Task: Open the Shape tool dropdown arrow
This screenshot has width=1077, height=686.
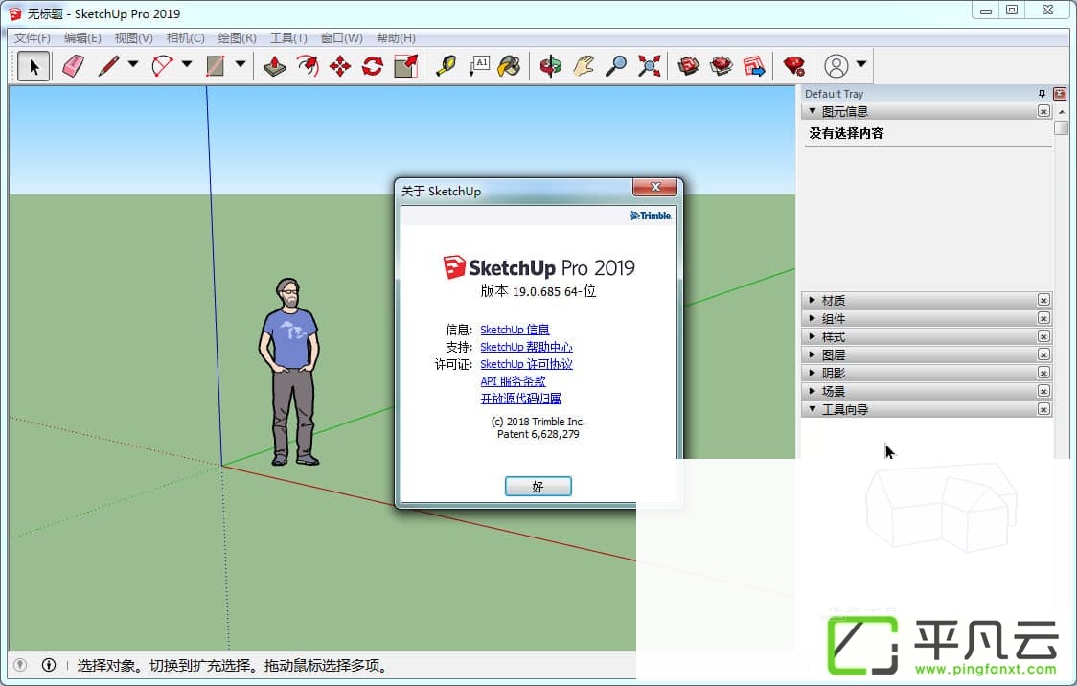Action: 241,64
